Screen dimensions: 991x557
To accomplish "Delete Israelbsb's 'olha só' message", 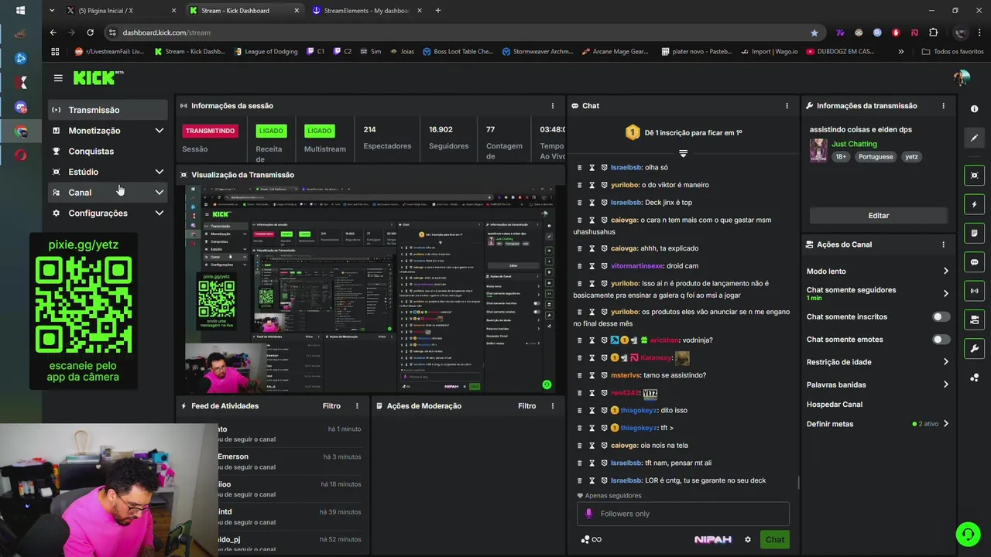I will pyautogui.click(x=579, y=167).
